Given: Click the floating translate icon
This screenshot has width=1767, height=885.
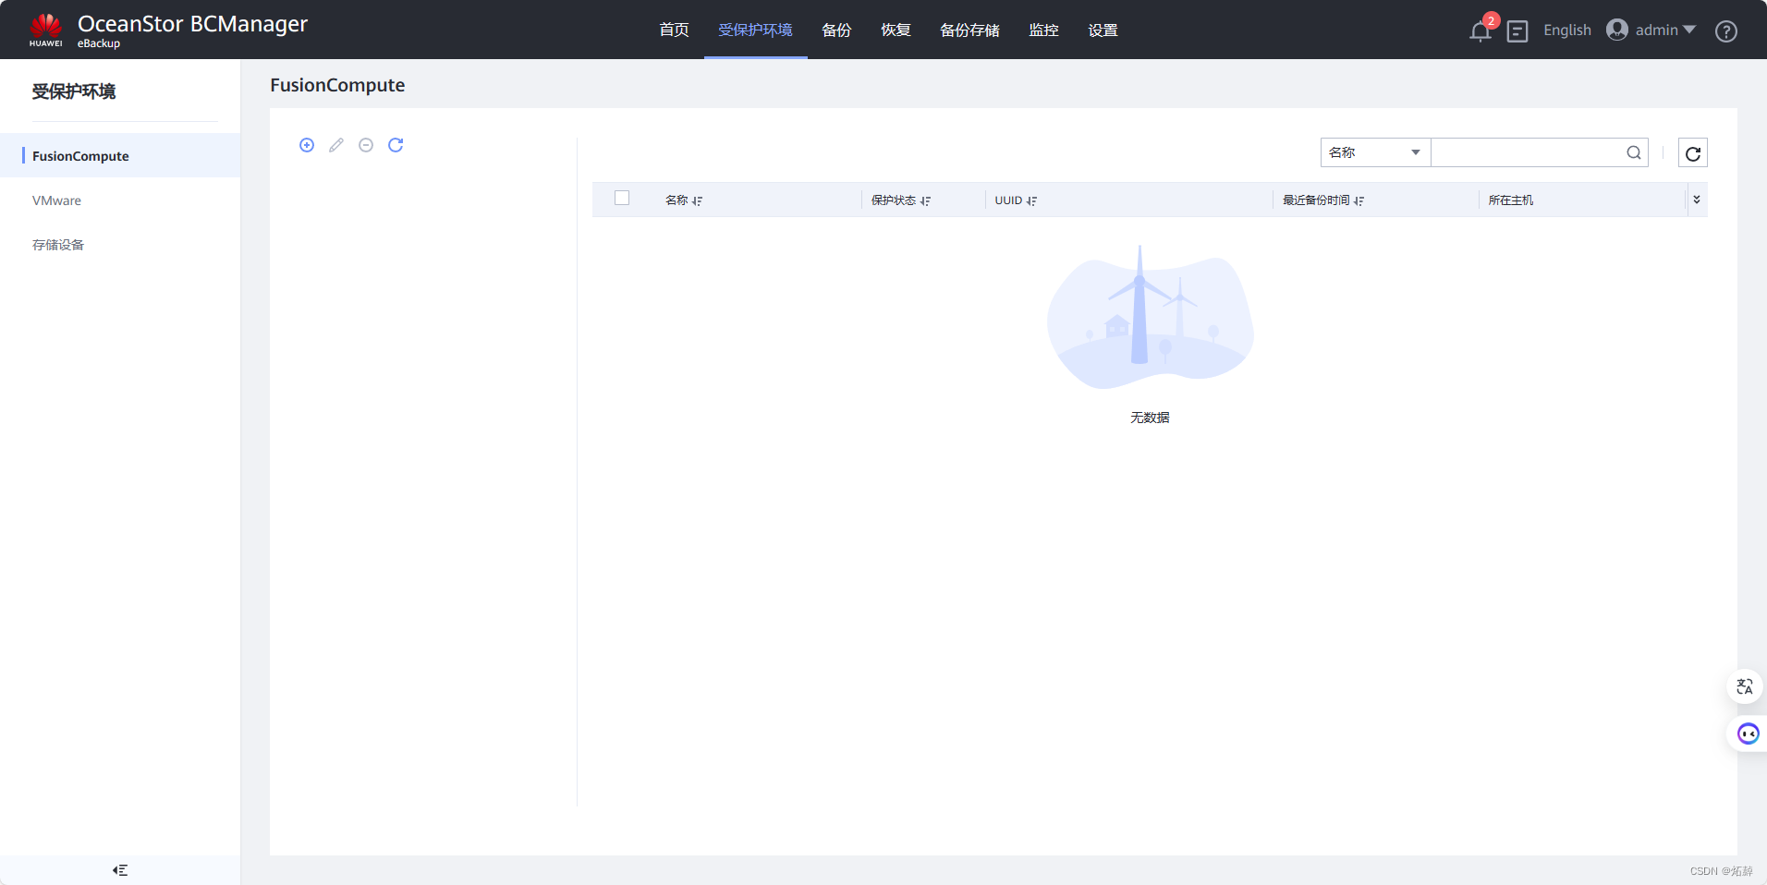Looking at the screenshot, I should click(x=1745, y=686).
